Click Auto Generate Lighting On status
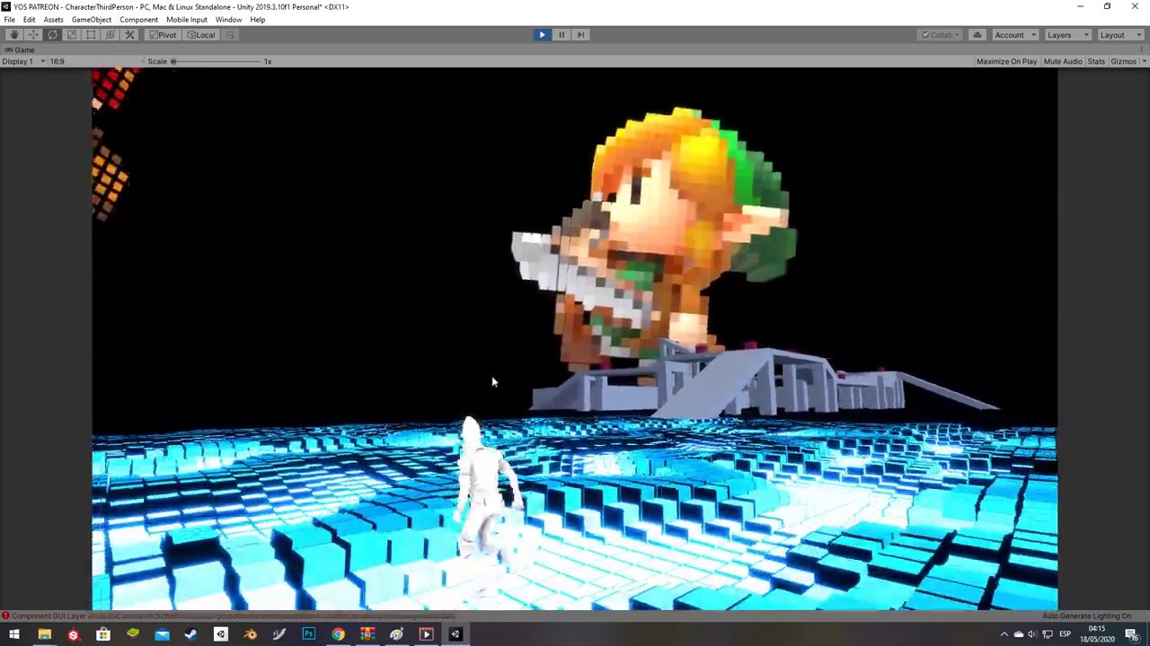The image size is (1150, 646). click(x=1086, y=615)
